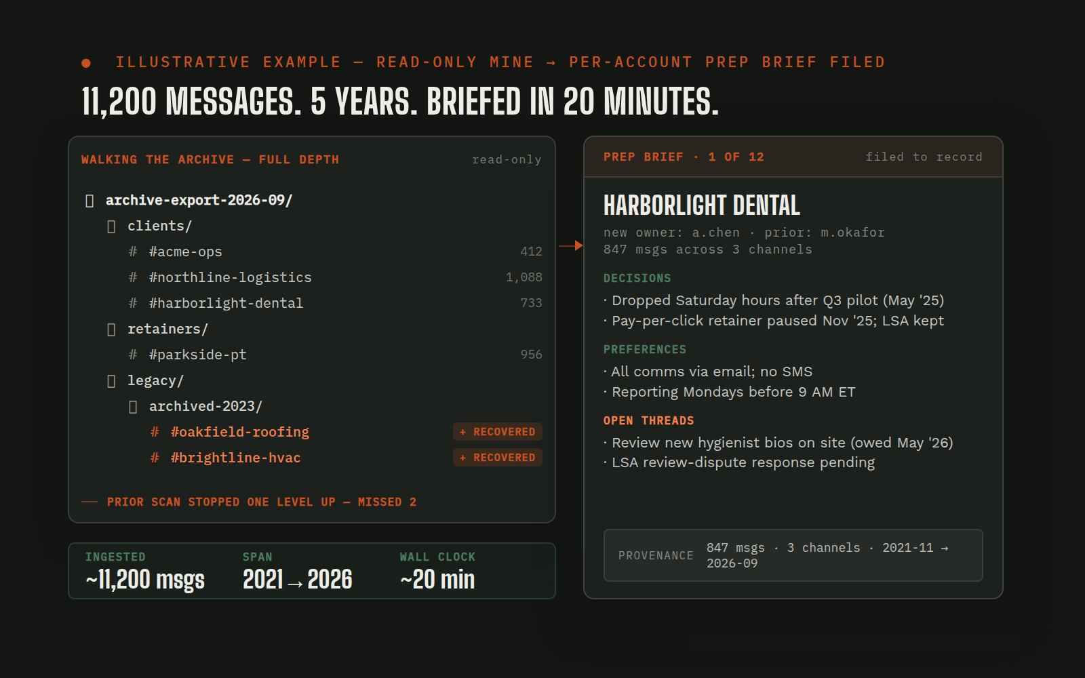Click the orange hash icon for #brightline-hvac

coord(155,458)
